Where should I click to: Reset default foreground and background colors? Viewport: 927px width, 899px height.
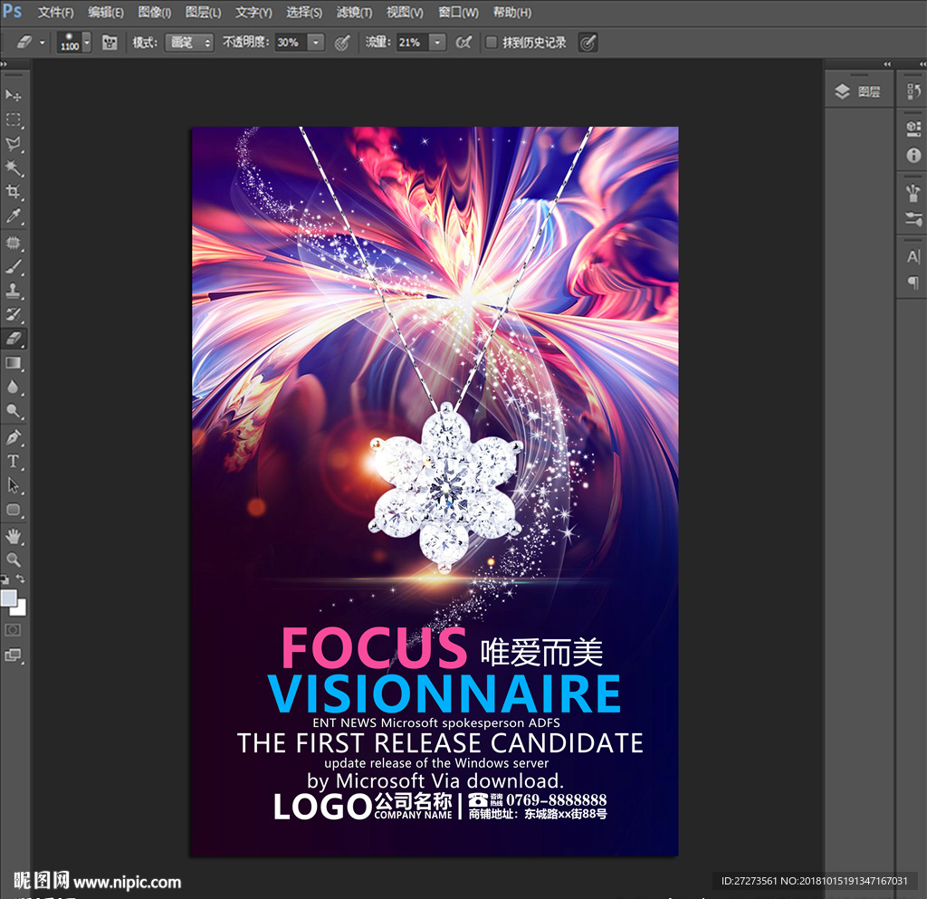point(5,579)
